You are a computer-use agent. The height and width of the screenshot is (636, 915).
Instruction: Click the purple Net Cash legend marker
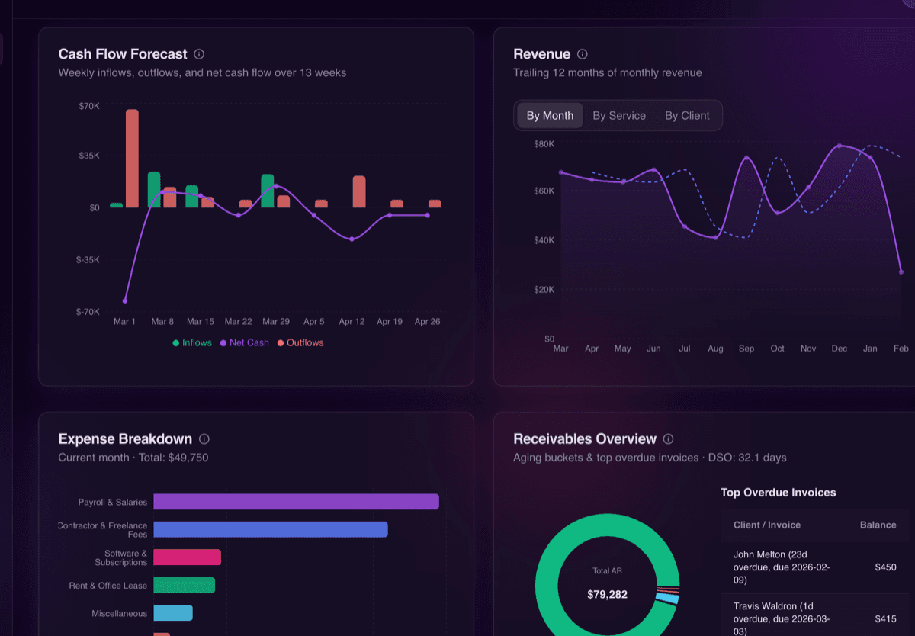(223, 342)
